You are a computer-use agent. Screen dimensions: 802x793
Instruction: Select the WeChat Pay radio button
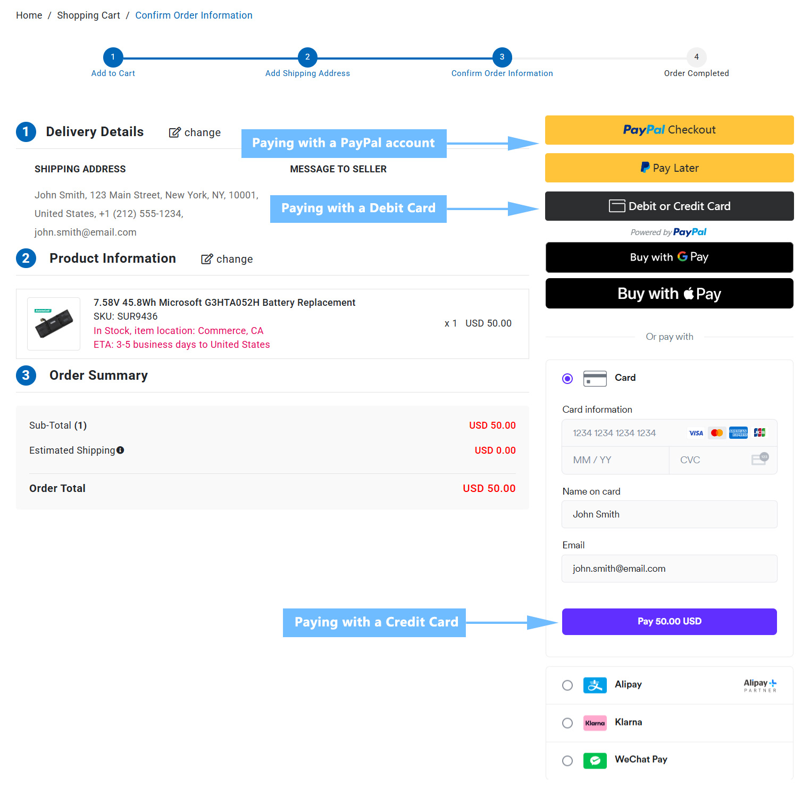[x=567, y=761]
